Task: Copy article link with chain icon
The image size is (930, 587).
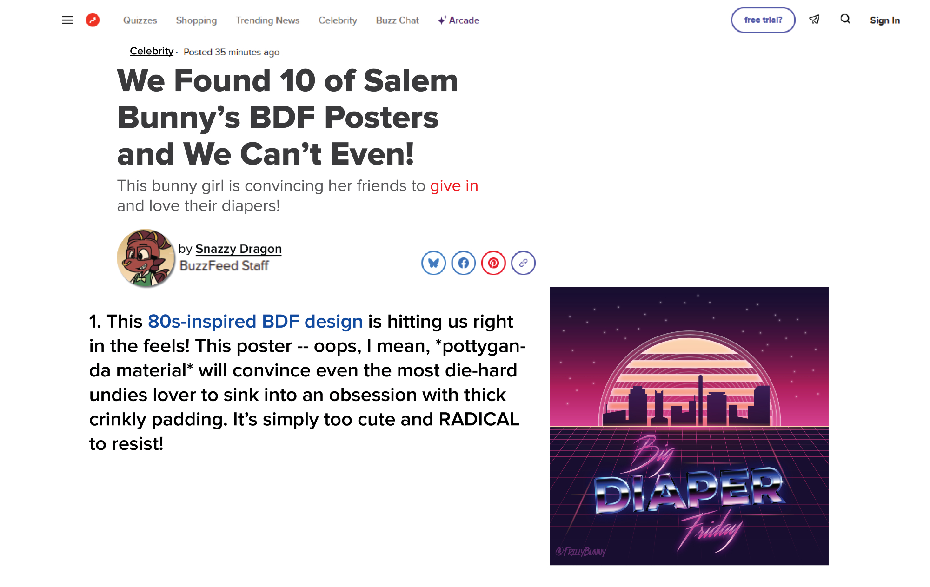Action: 523,263
